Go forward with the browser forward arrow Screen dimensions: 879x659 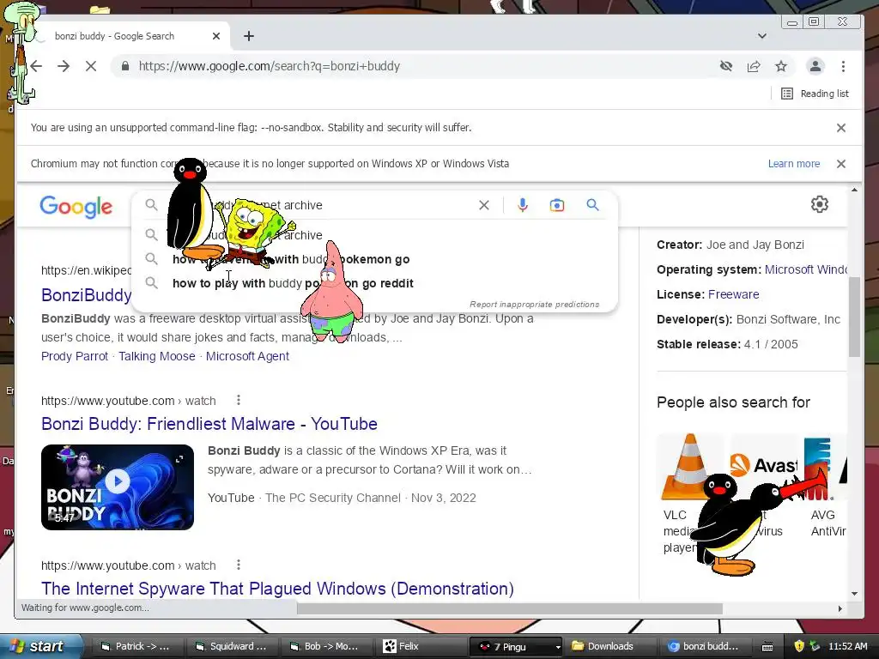point(64,66)
